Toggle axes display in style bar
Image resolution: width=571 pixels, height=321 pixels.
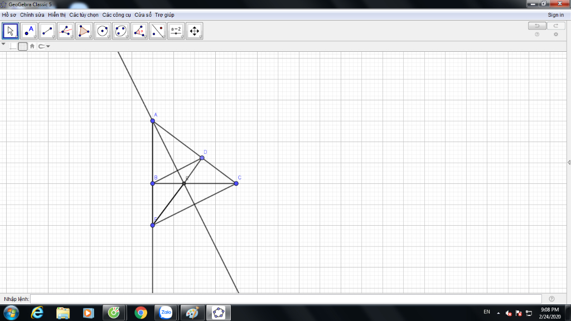coord(13,46)
